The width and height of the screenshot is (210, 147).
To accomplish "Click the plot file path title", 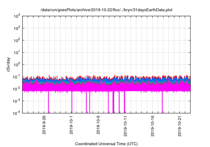I will coord(106,10).
